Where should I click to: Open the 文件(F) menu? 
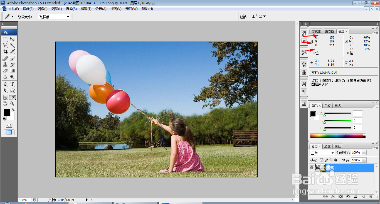click(14, 9)
